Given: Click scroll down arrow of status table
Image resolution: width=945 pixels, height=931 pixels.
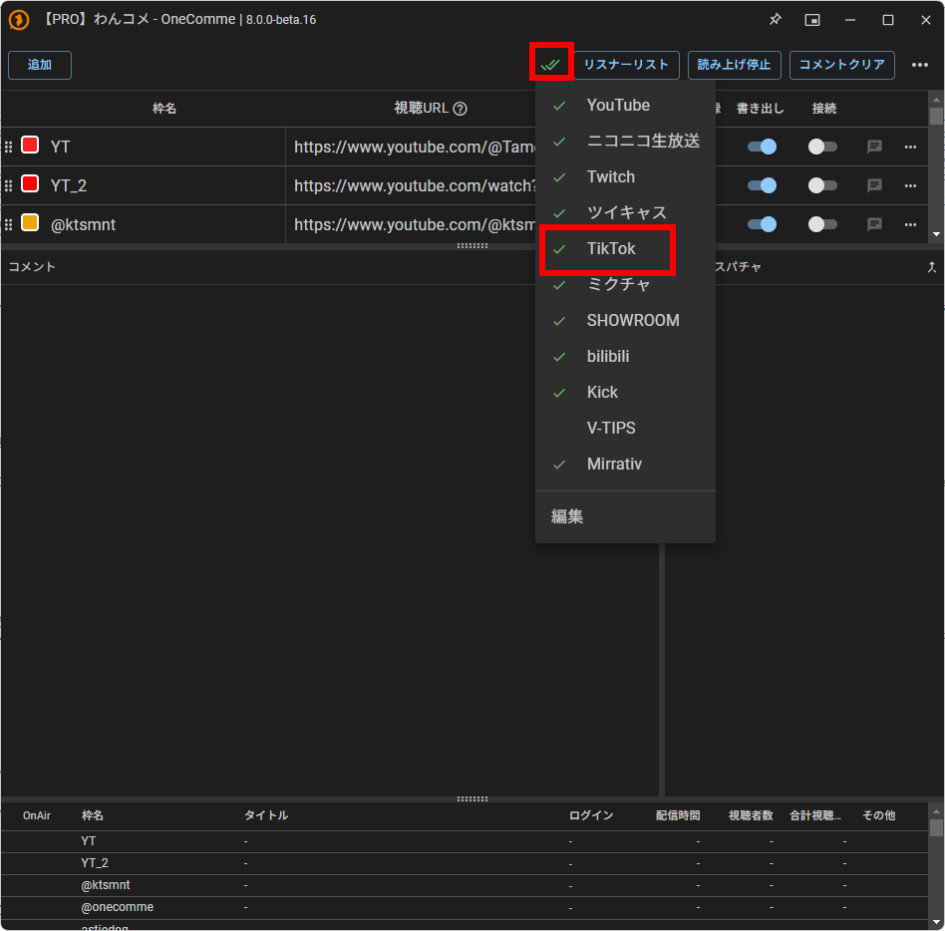Looking at the screenshot, I should coord(937,923).
